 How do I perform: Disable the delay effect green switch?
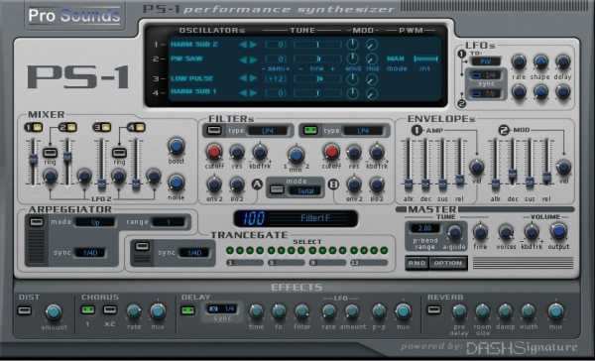click(187, 310)
